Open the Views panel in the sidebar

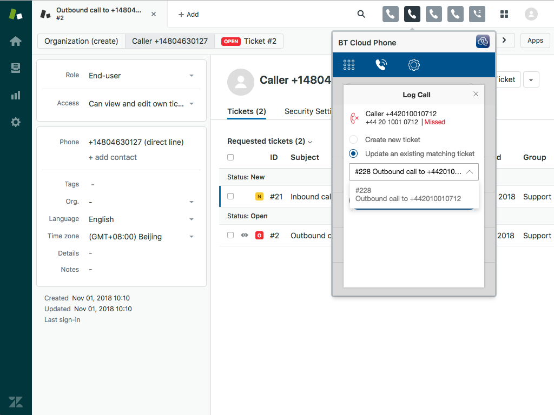click(15, 68)
